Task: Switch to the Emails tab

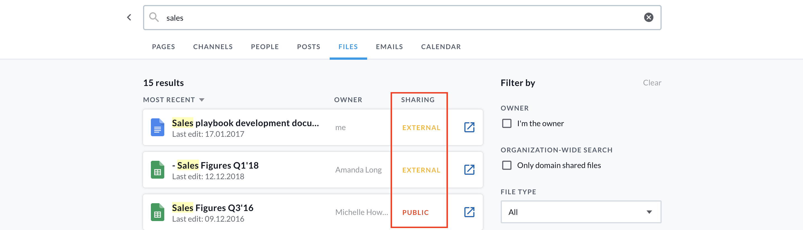Action: [389, 47]
